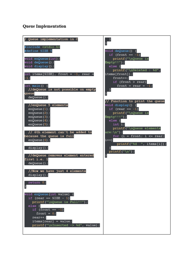Screen dimensions: 193x258
Task: Click the 'enQueue(3);' call
Action: coord(39,117)
